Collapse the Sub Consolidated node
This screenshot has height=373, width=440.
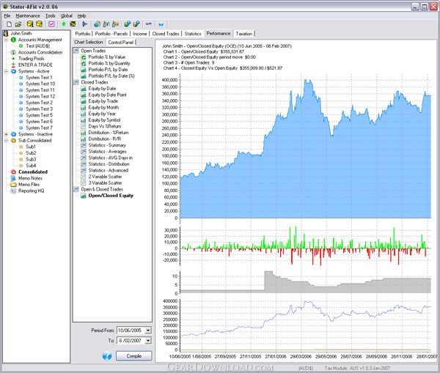pyautogui.click(x=6, y=141)
